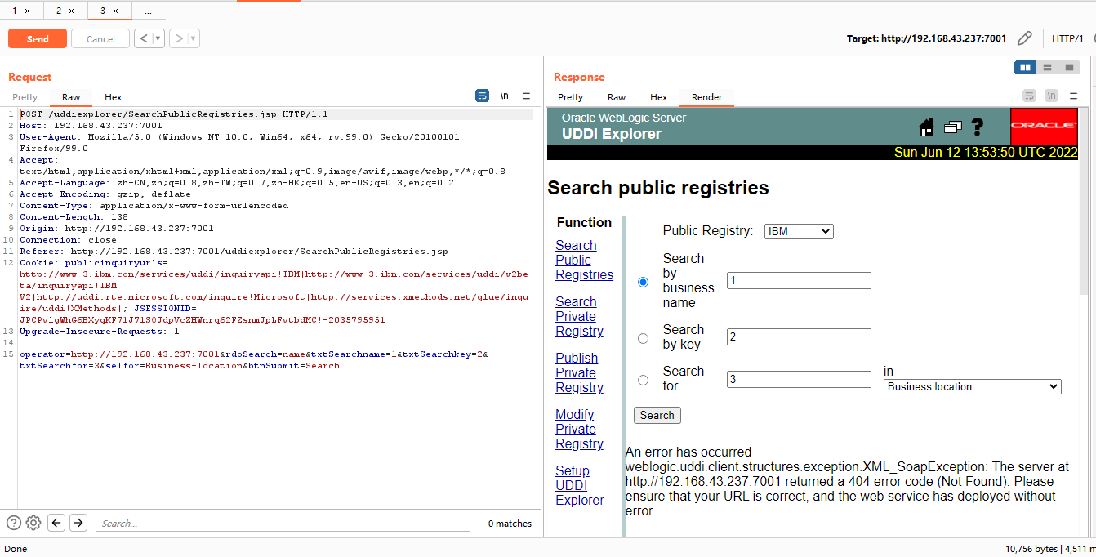Toggle show non-printable chars \n in Request
Image resolution: width=1096 pixels, height=557 pixels.
[505, 96]
